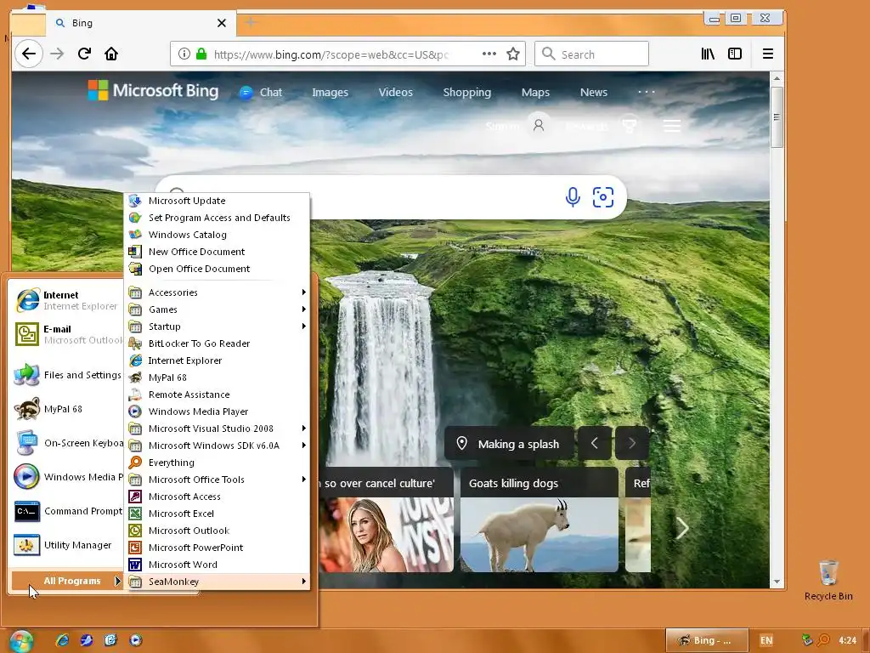Viewport: 870px width, 653px height.
Task: Toggle the browser sidebar icon
Action: coord(735,54)
